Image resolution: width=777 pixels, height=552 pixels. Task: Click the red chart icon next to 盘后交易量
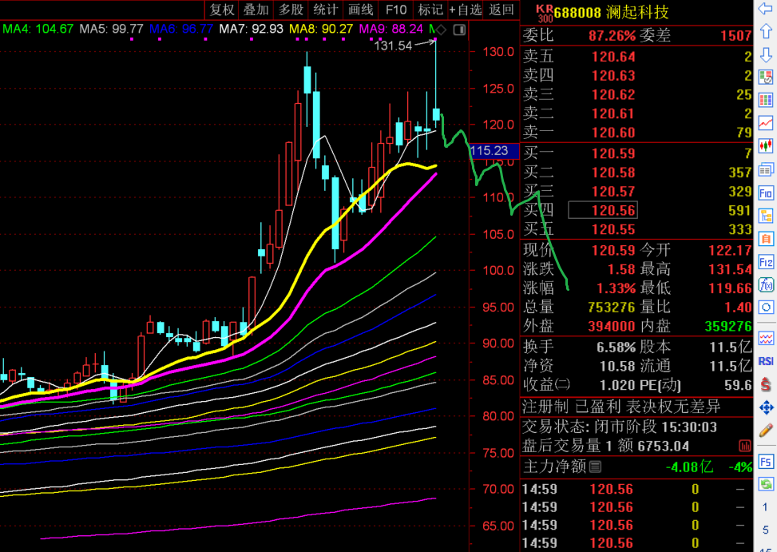[745, 446]
